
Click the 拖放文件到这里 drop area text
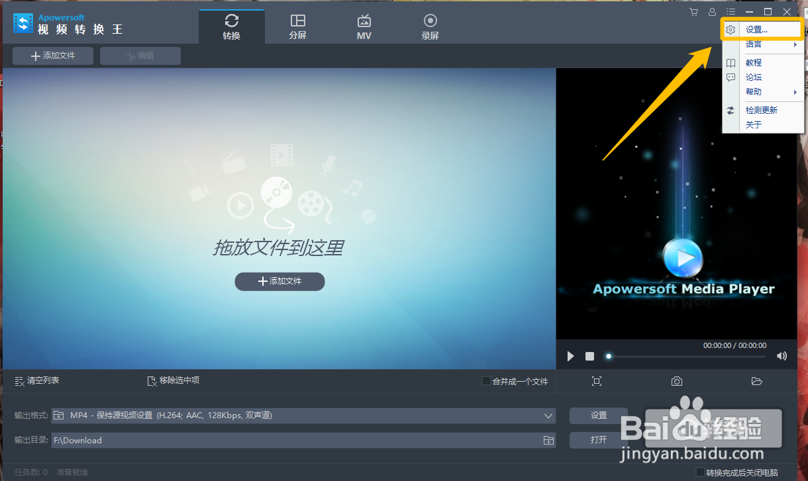278,248
